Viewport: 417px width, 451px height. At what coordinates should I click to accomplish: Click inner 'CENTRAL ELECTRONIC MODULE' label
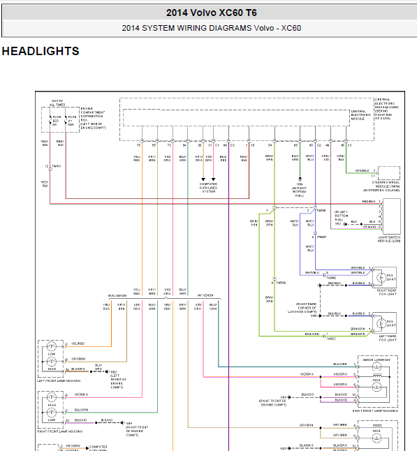(x=360, y=114)
